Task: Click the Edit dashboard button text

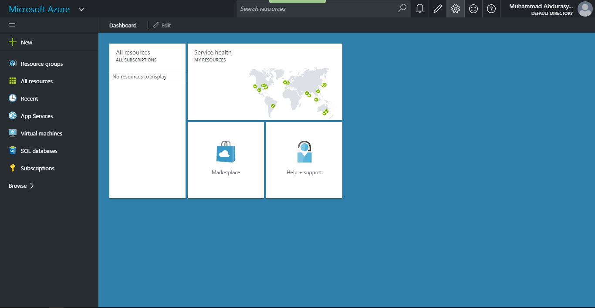Action: pos(166,25)
